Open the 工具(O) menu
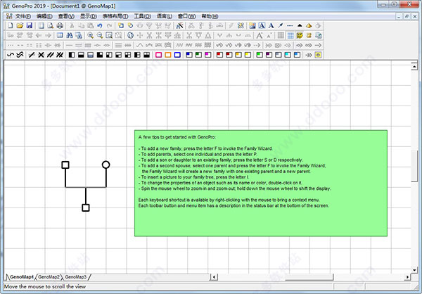This screenshot has height=294, width=422. tap(142, 16)
